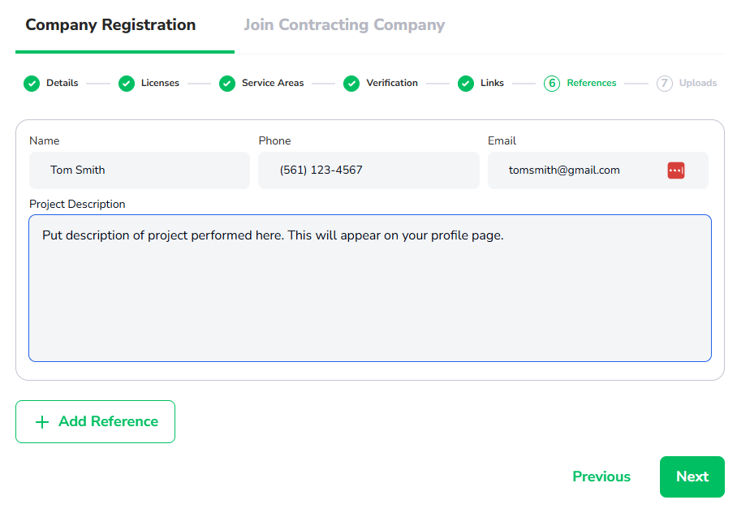Focus the Email field with tomsmith@gmail.com
Screen dimensions: 737x513
pos(598,170)
